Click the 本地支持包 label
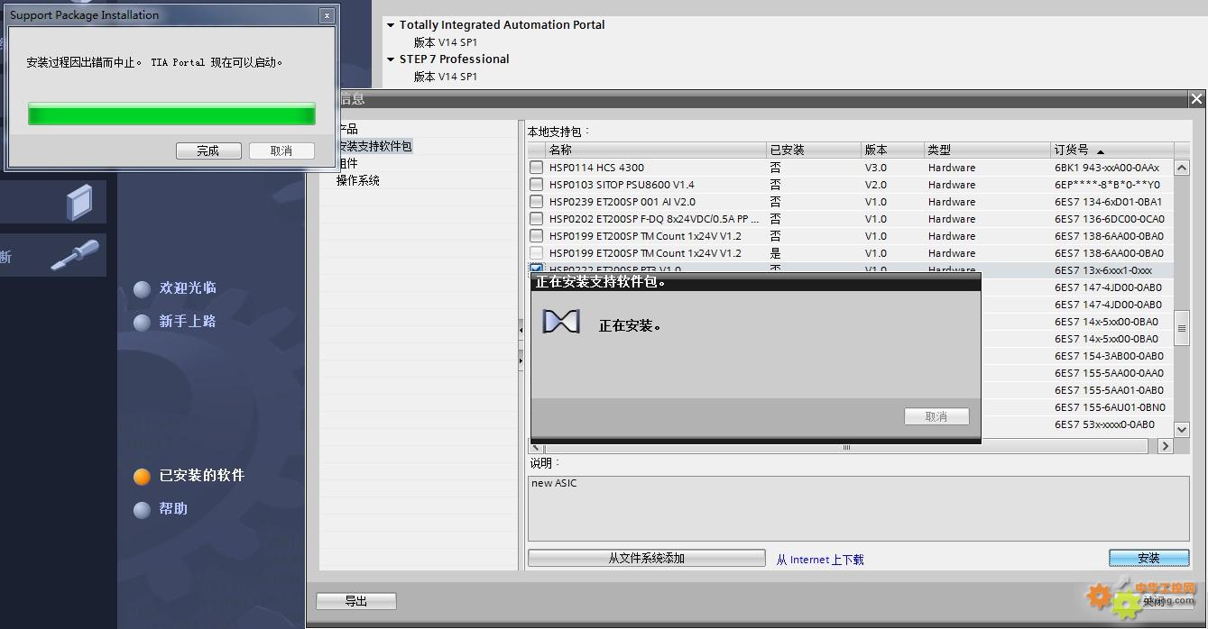Viewport: 1208px width, 629px height. click(x=558, y=132)
